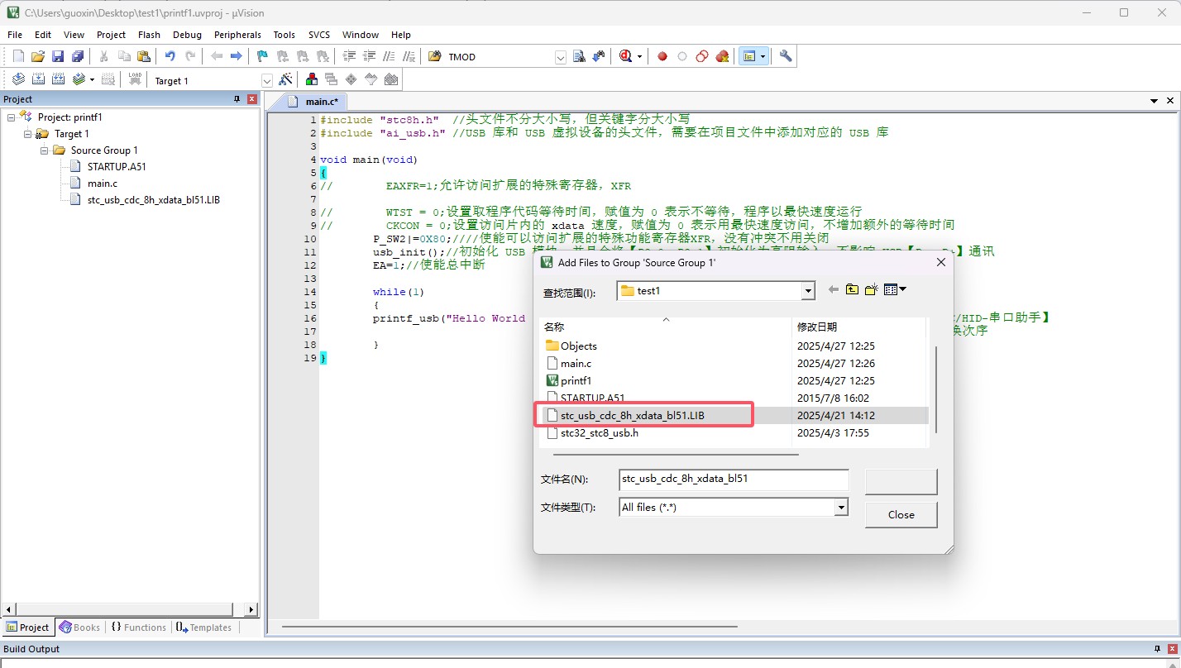Open the file type All files dropdown
1181x668 pixels.
click(x=842, y=507)
